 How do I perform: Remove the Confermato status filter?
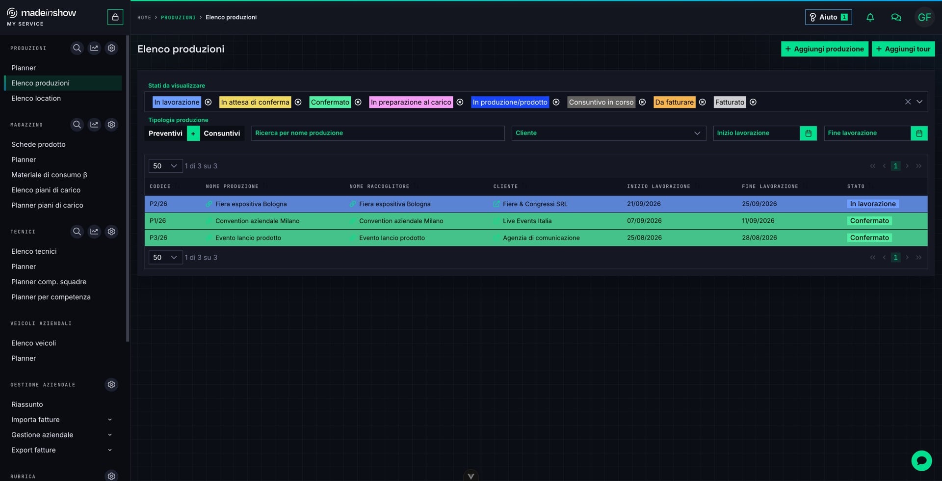[358, 102]
